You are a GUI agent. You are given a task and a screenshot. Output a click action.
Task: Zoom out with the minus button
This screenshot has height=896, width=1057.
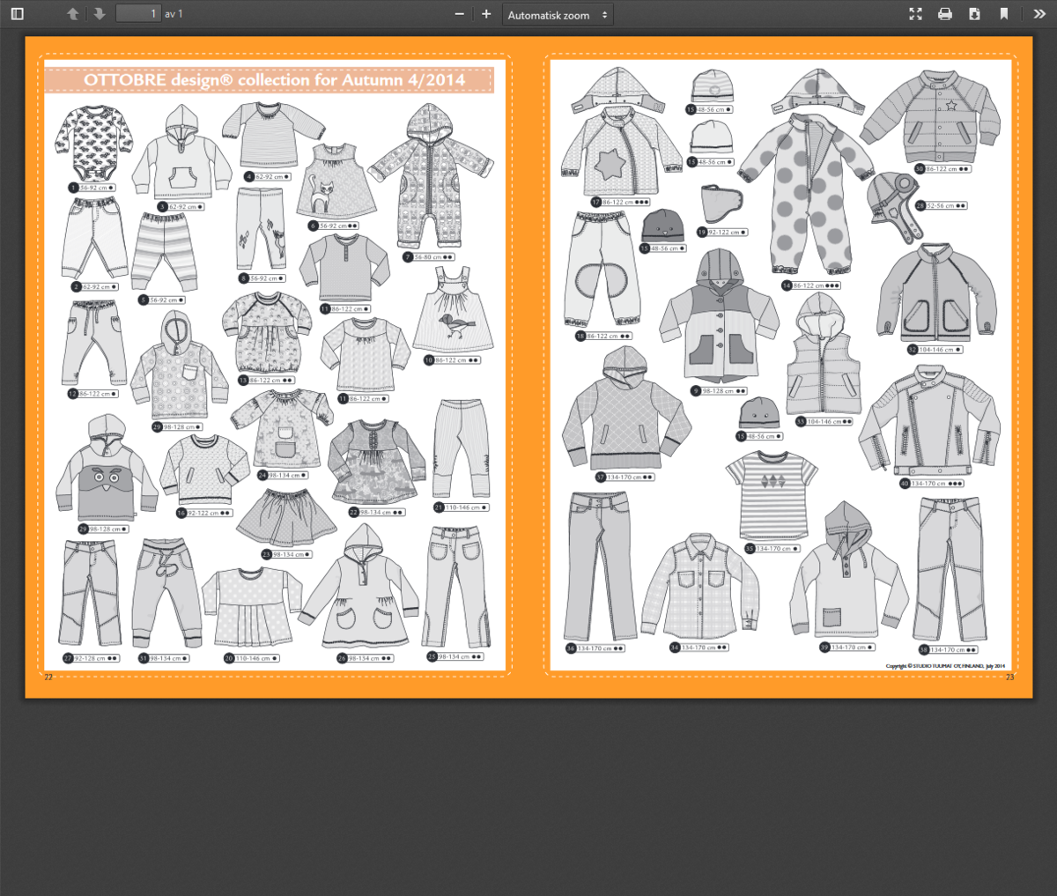coord(459,14)
